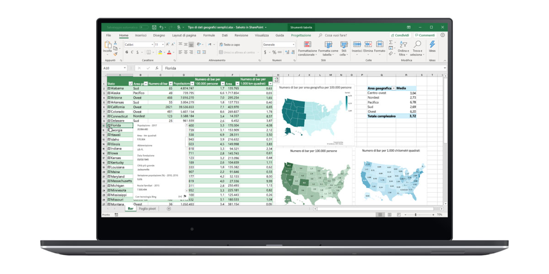The image size is (549, 274).
Task: Click the insert function fx icon
Action: click(156, 68)
